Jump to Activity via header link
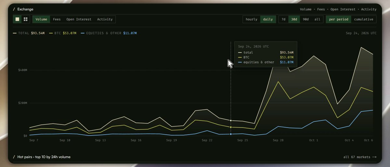Viewport: 390px width, 167px height. click(369, 9)
